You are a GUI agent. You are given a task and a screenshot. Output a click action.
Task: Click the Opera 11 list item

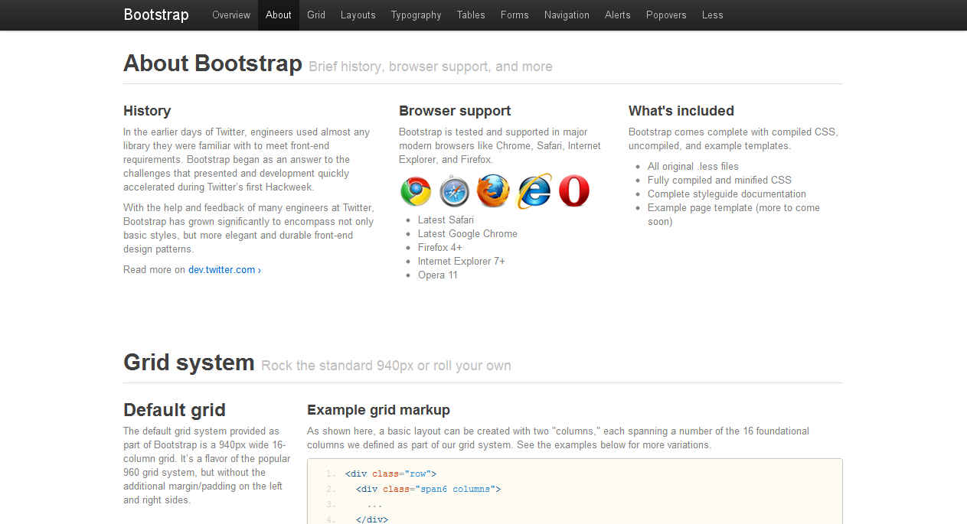tap(438, 275)
